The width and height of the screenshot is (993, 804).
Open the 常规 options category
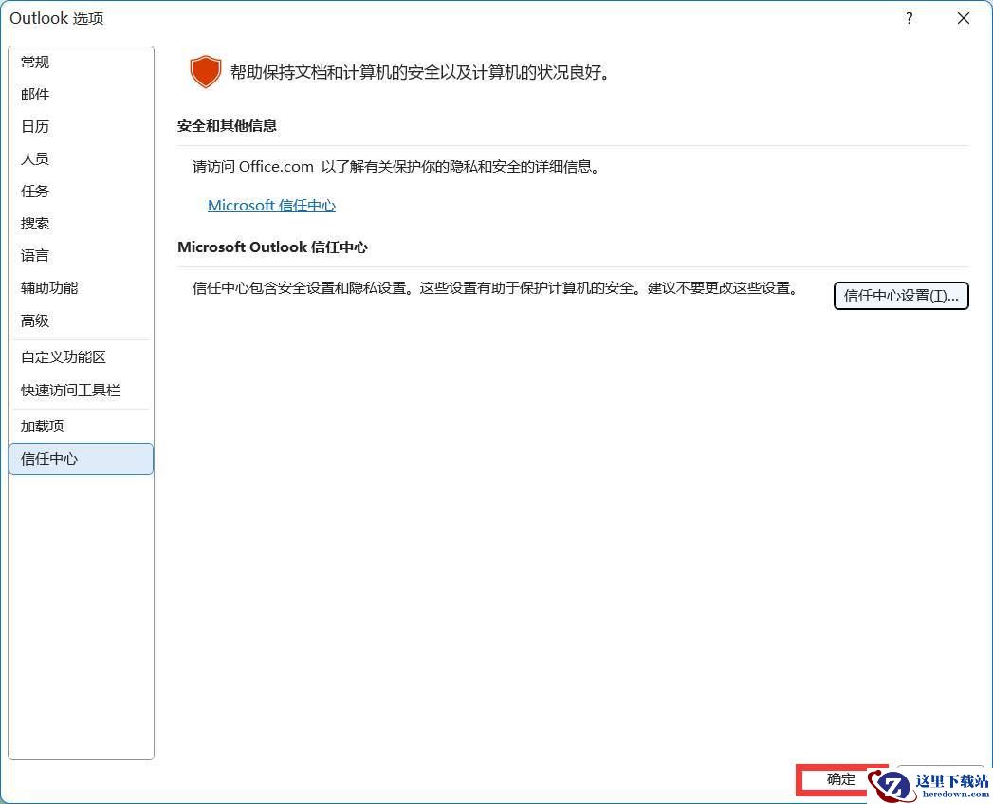(81, 62)
